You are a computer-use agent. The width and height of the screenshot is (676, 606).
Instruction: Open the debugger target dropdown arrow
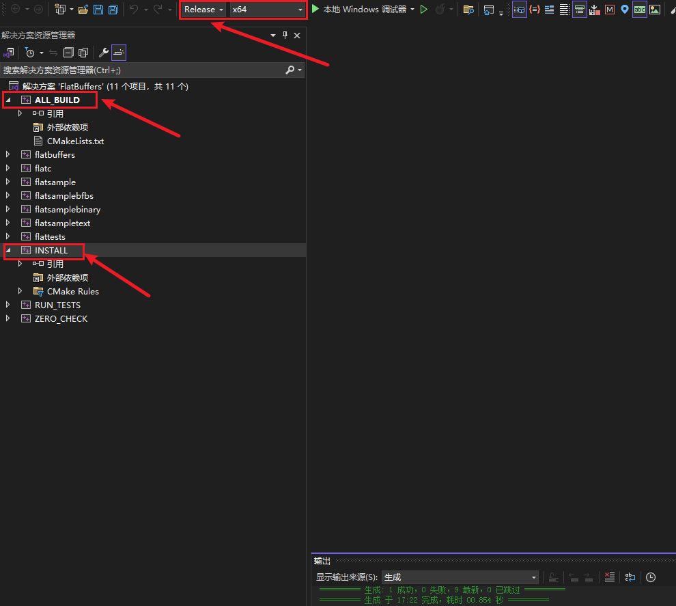[412, 10]
